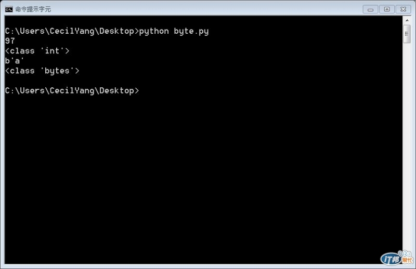416x269 pixels.
Task: Grab the vertical scrollbar thumb
Action: (x=407, y=34)
